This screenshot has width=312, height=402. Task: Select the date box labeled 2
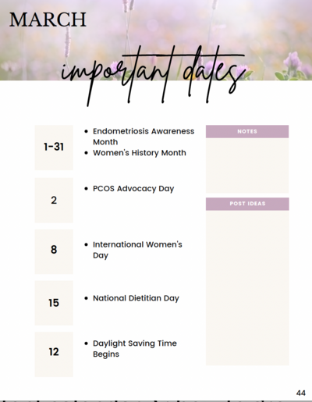pos(54,200)
